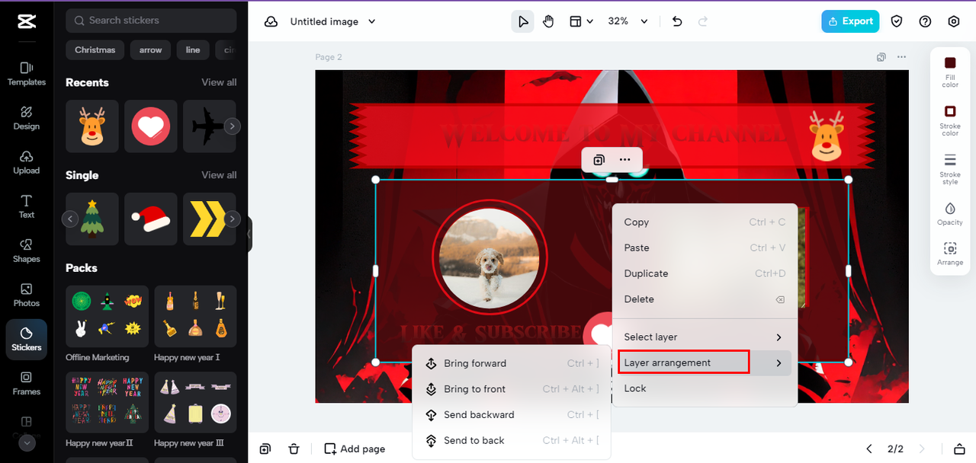Undo the last action
This screenshot has height=463, width=976.
677,21
